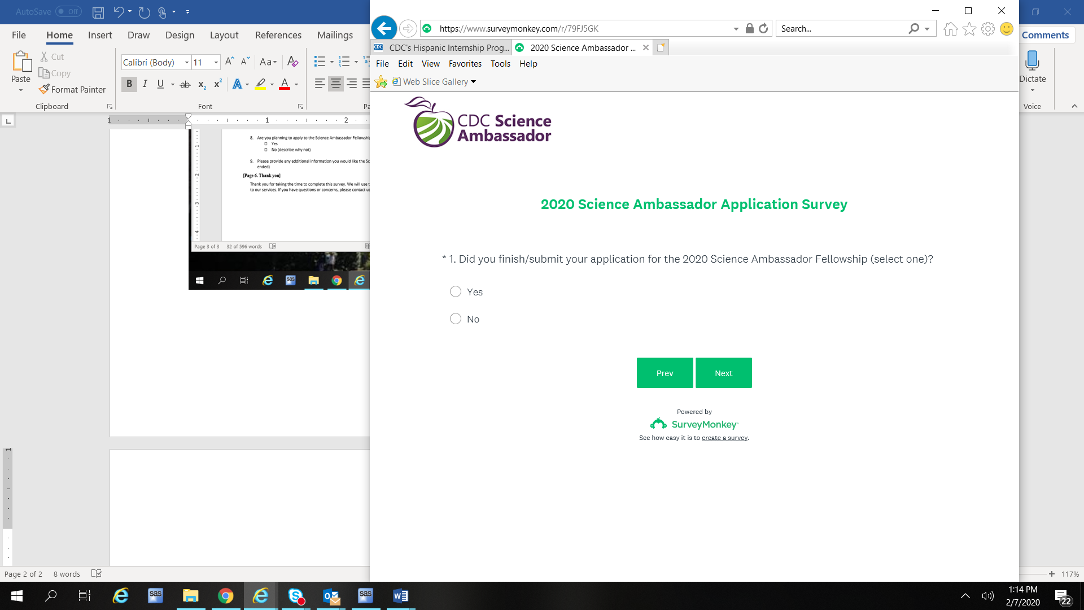Open the Web Slice Gallery dropdown
This screenshot has height=610, width=1084.
pos(473,82)
